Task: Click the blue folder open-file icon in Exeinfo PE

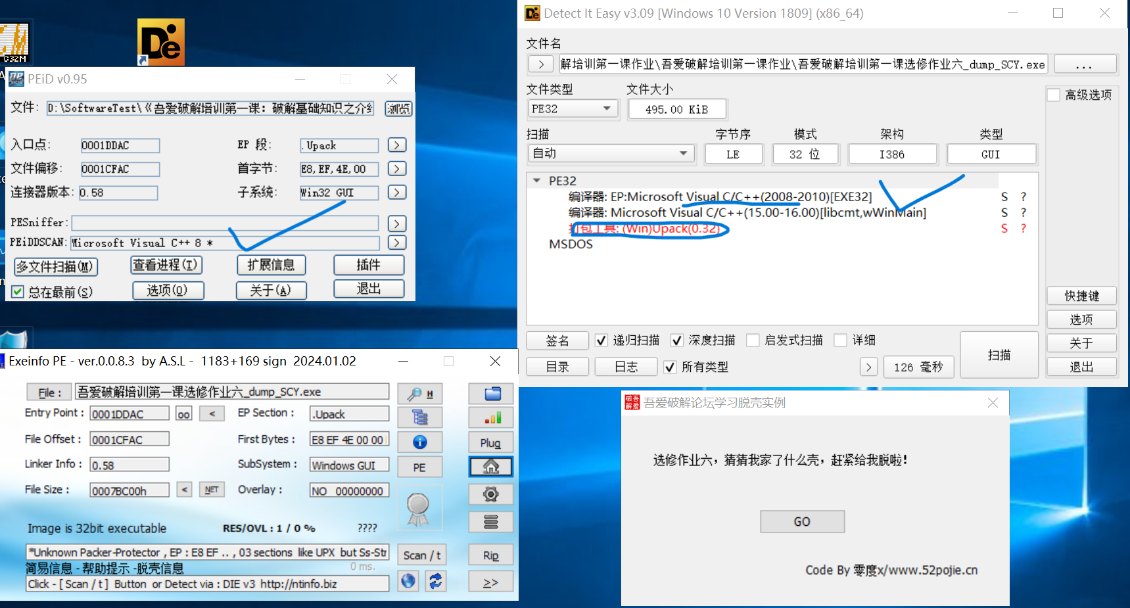Action: [x=491, y=394]
